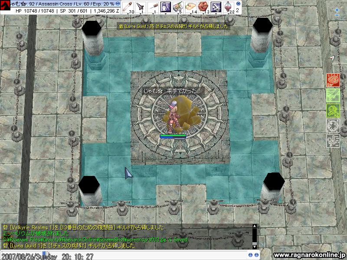Use the yellow block item with count 14
Image resolution: width=347 pixels, height=260 pixels.
pos(190,7)
